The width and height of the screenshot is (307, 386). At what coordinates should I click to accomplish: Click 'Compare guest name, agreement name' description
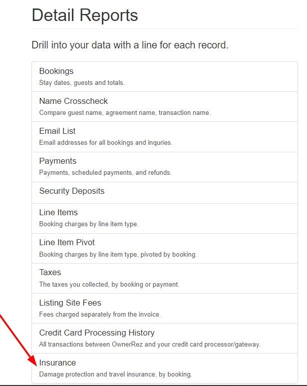tap(125, 112)
